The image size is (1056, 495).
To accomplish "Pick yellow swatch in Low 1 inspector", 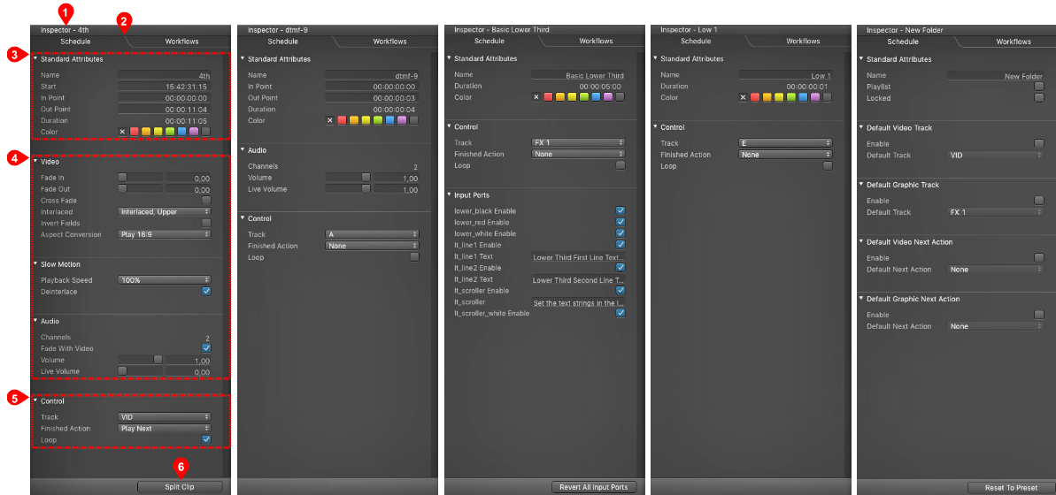I will point(779,97).
